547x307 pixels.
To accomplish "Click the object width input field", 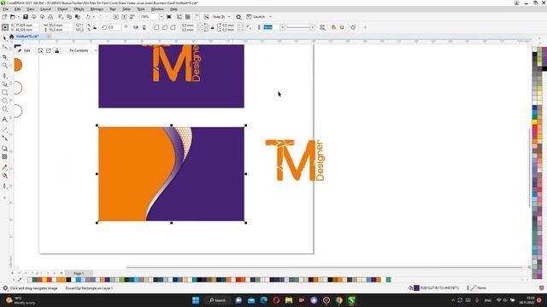I will 61,26.
